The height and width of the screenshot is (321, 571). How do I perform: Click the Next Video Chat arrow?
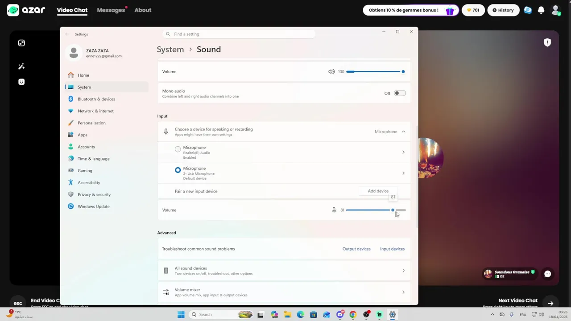(550, 303)
